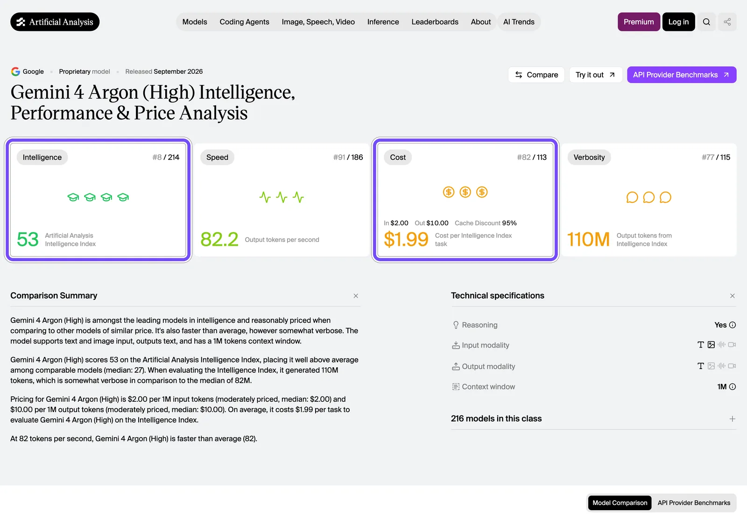
Task: Click audio modality icon in Input modality row
Action: pos(722,345)
